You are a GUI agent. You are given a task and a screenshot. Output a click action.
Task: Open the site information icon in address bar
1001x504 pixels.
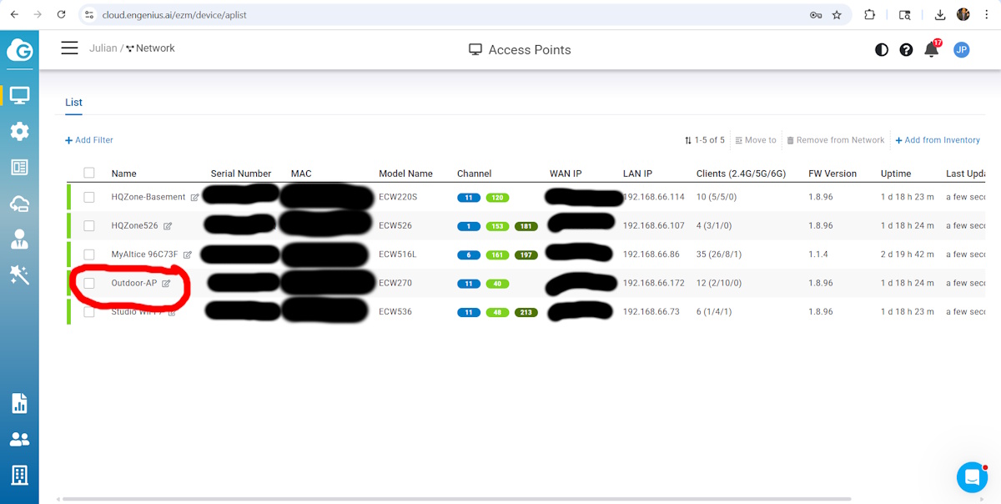point(90,15)
